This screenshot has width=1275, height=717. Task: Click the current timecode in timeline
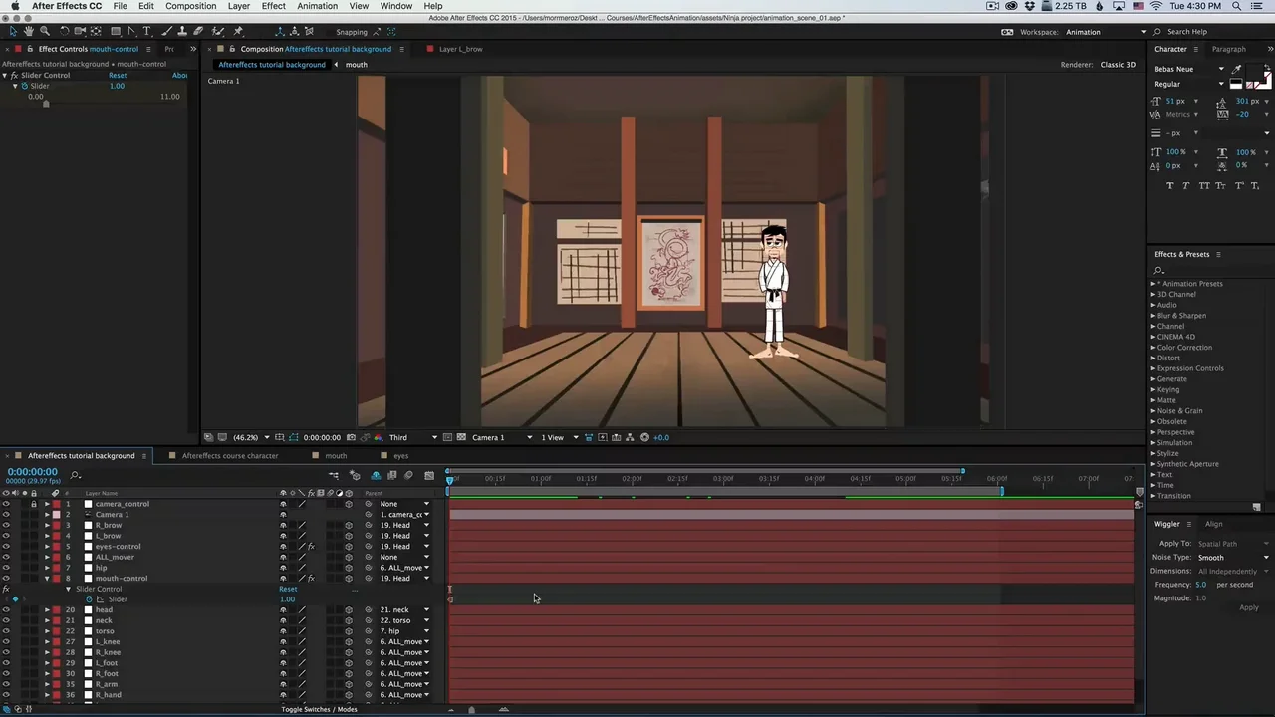click(x=32, y=472)
